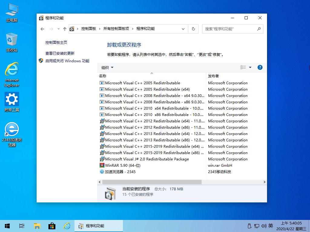Image resolution: width=310 pixels, height=232 pixels.
Task: Sort by 发布者 column header
Action: [236, 76]
